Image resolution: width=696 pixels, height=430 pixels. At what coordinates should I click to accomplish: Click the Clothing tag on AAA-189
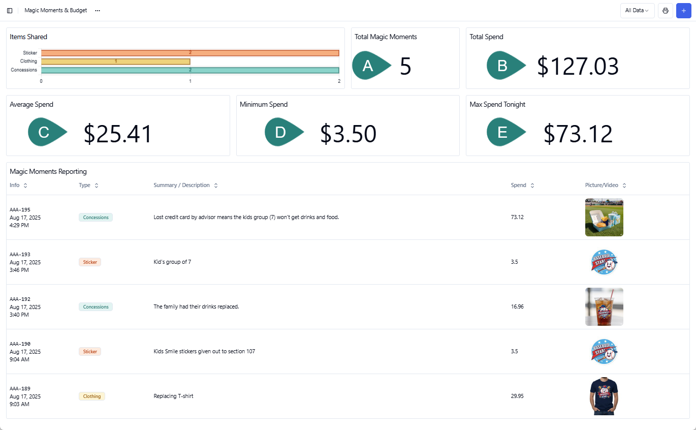[92, 396]
